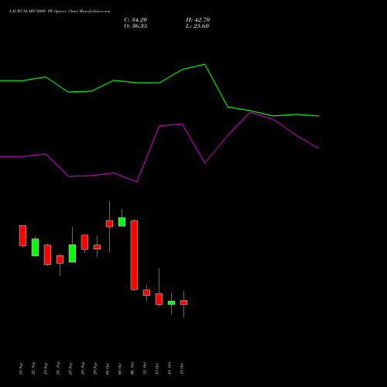This screenshot has height=387, width=387.
Task: Click the 29 Sep date axis label
Action: tap(95, 368)
